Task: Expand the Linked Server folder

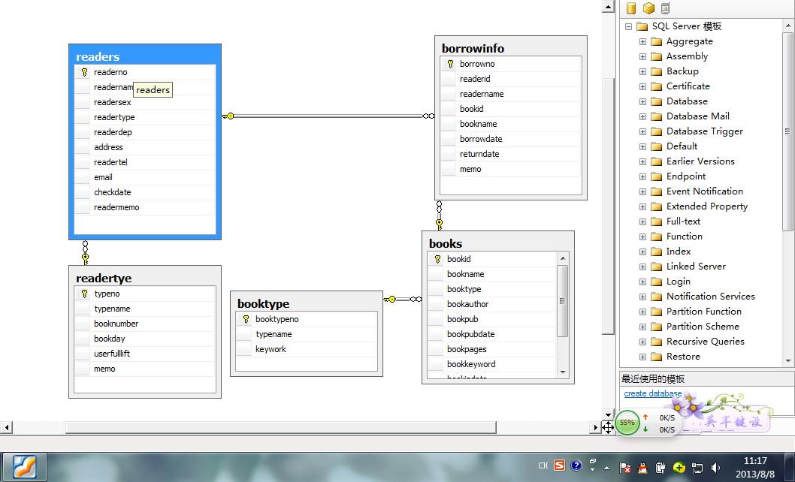Action: pyautogui.click(x=642, y=267)
